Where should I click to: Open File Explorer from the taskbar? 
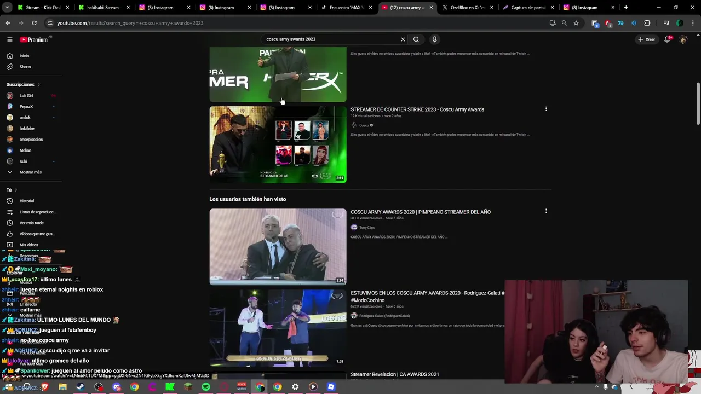pyautogui.click(x=62, y=387)
